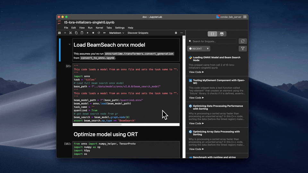Restart and run all cells with fast-forward icon
308x173 pixels.
click(x=104, y=33)
